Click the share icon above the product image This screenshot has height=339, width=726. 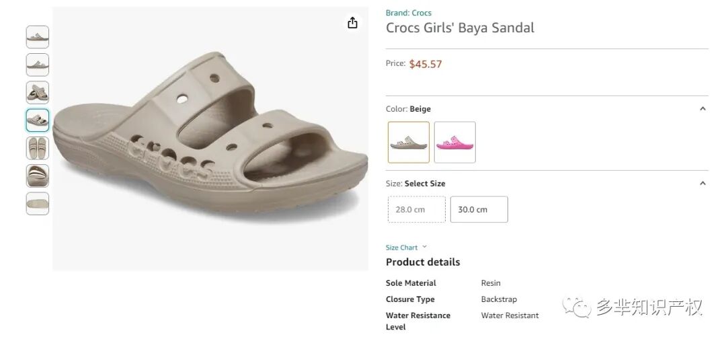click(x=352, y=23)
